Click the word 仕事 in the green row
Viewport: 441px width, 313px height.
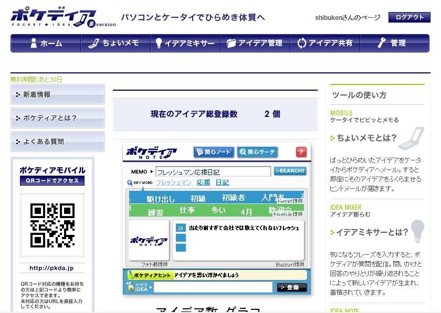pos(187,210)
